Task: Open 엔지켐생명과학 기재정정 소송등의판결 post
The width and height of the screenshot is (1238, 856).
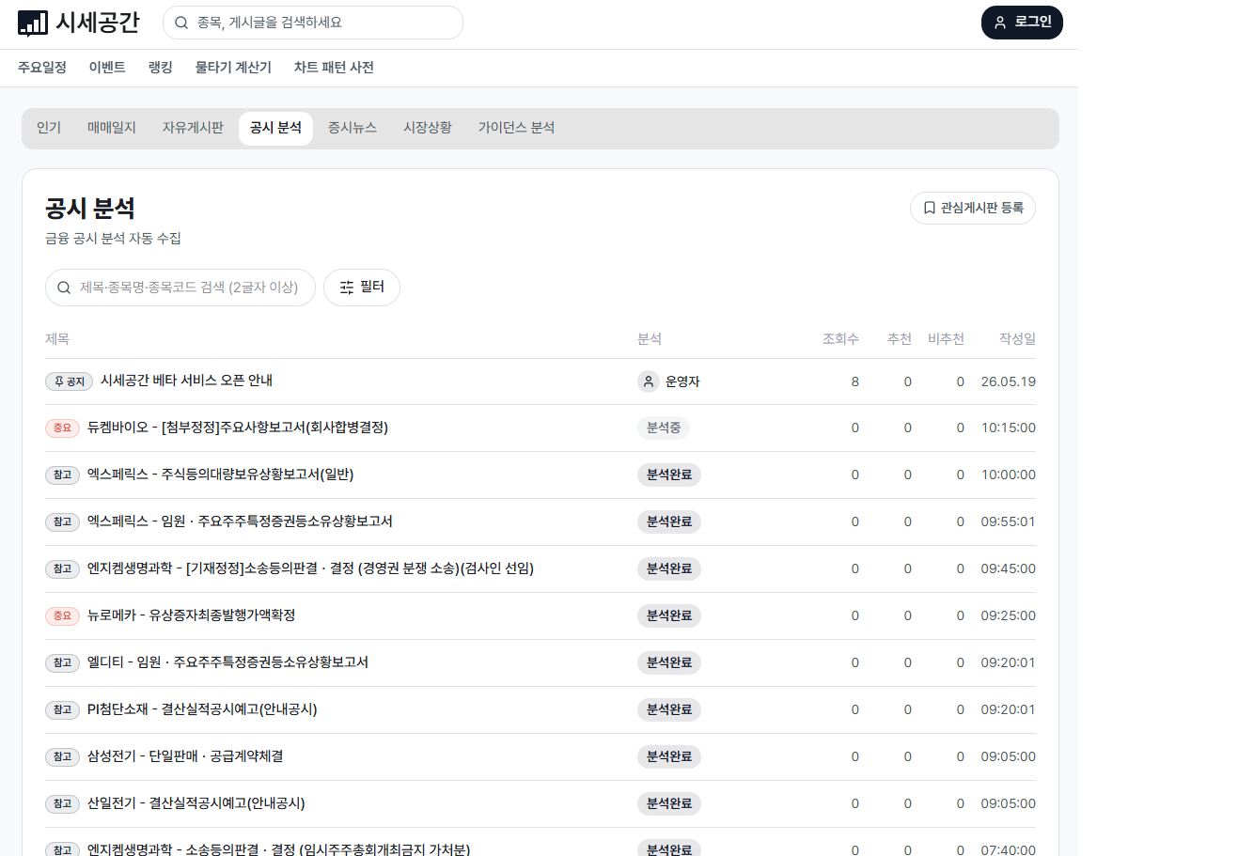Action: pos(310,568)
